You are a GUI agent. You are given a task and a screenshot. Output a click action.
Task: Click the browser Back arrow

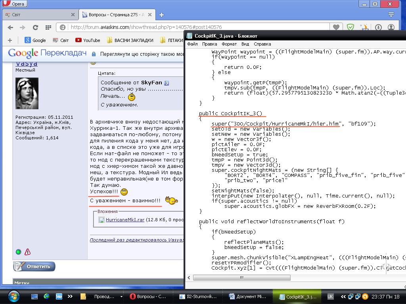[10, 27]
